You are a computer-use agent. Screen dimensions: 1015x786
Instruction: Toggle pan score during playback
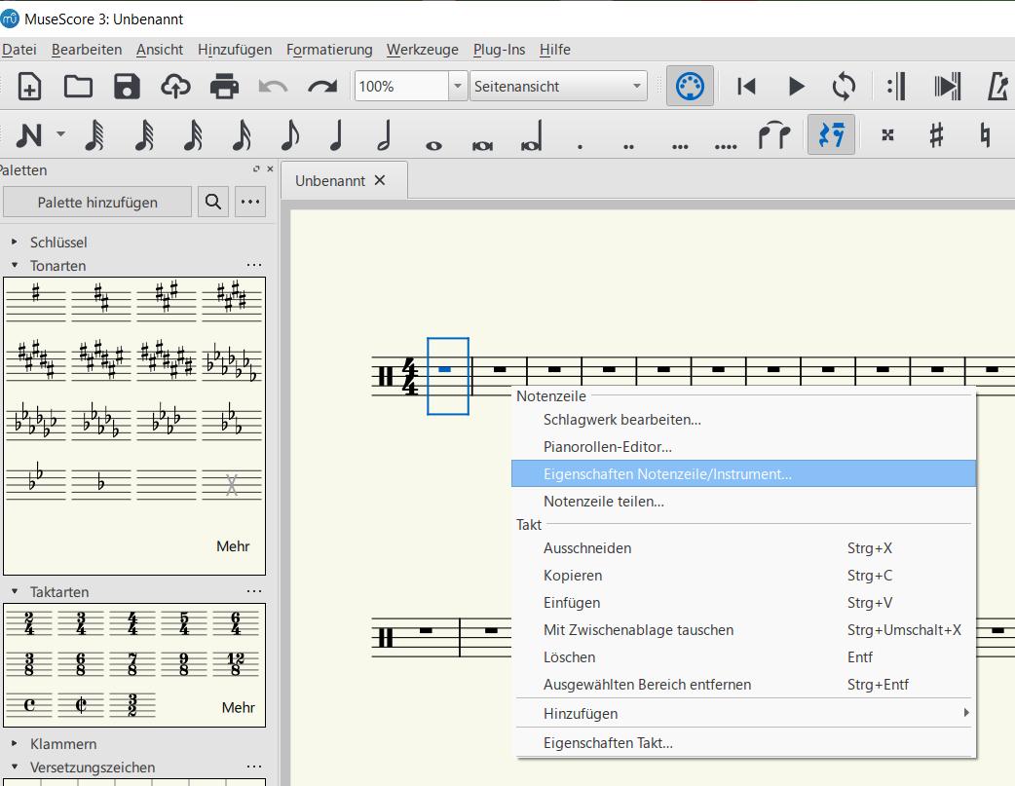coord(947,86)
